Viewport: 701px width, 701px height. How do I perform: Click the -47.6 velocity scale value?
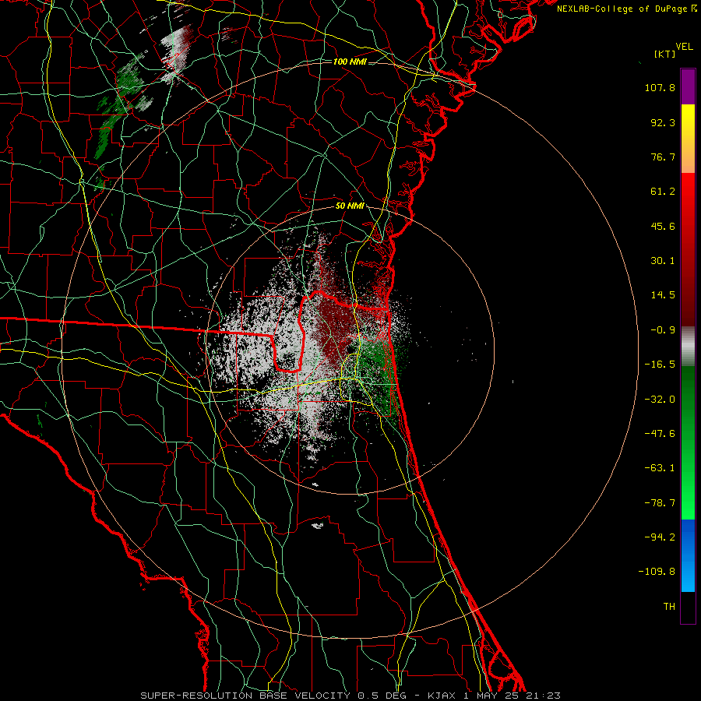(660, 434)
